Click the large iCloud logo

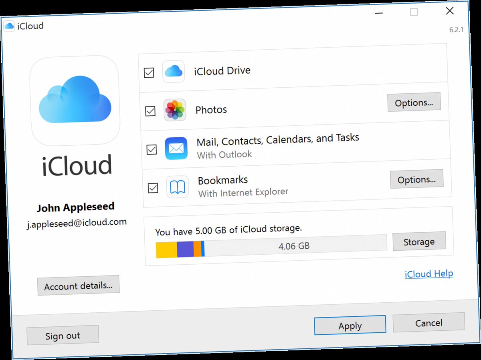(x=75, y=100)
